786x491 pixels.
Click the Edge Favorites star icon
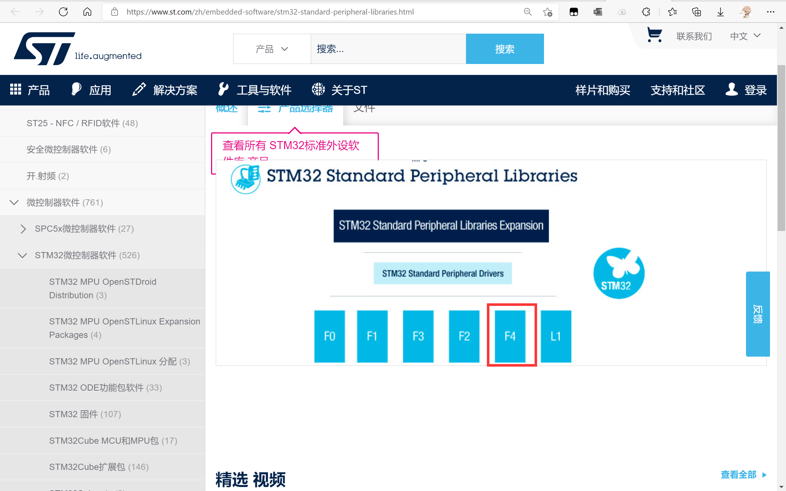[672, 12]
